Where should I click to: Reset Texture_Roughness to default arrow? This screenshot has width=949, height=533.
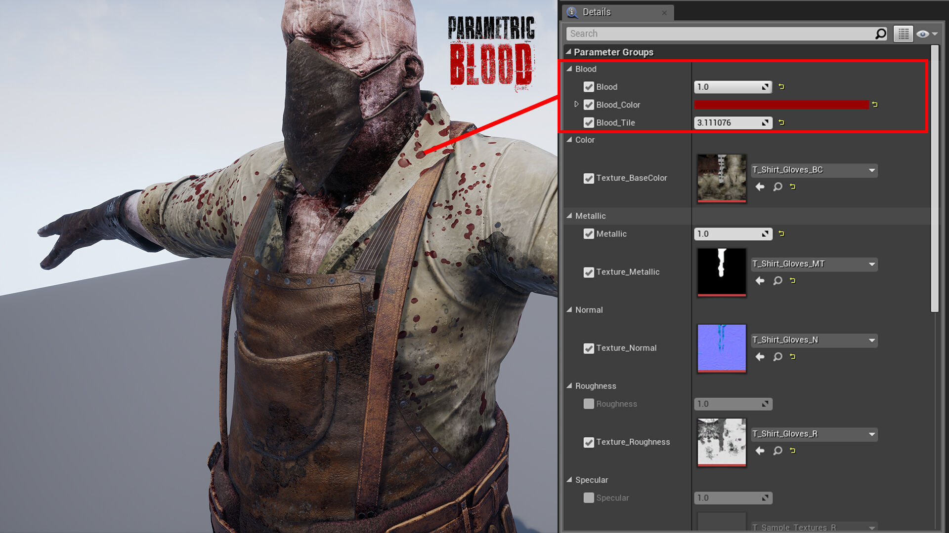(793, 450)
